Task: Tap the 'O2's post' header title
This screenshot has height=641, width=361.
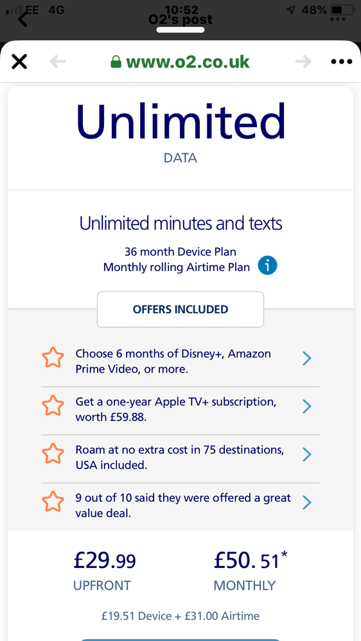Action: click(180, 19)
